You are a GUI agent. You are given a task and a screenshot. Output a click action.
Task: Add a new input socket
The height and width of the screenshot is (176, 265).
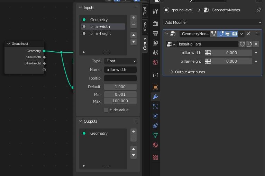coord(134,18)
